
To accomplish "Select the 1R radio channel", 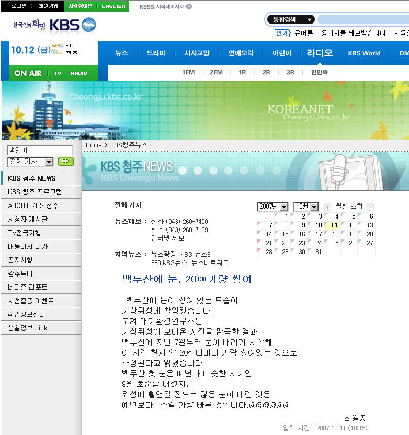I will click(242, 72).
